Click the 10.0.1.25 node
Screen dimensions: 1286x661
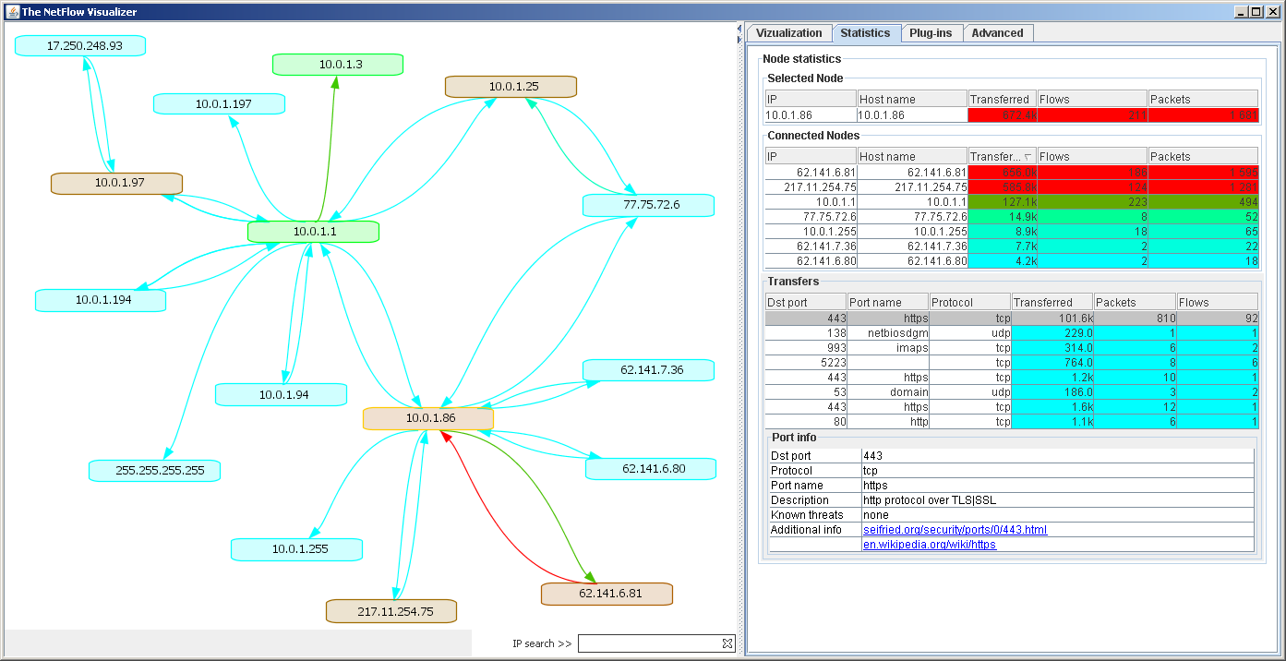pos(511,86)
